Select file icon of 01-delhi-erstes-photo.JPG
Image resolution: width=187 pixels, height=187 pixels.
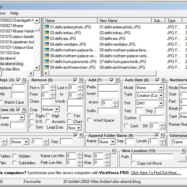point(47,27)
